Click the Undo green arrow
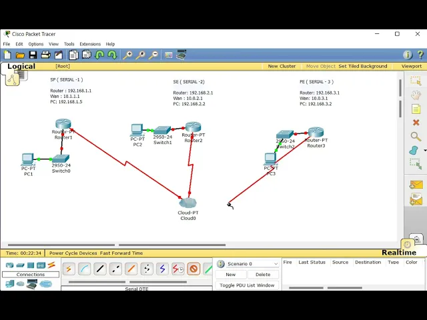The width and height of the screenshot is (427, 320). (x=99, y=55)
